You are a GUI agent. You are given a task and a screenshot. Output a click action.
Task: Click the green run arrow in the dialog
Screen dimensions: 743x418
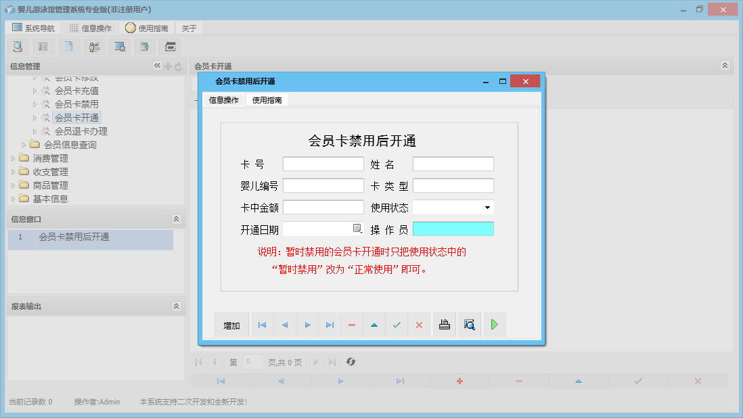(495, 325)
